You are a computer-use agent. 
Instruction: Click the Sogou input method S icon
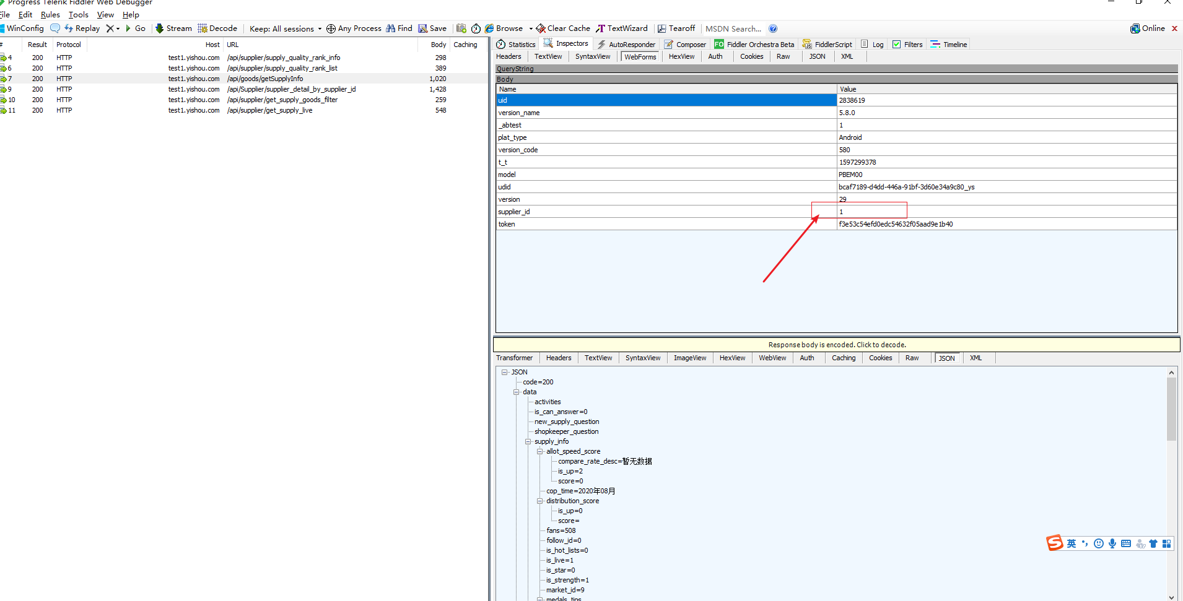[x=1055, y=543]
